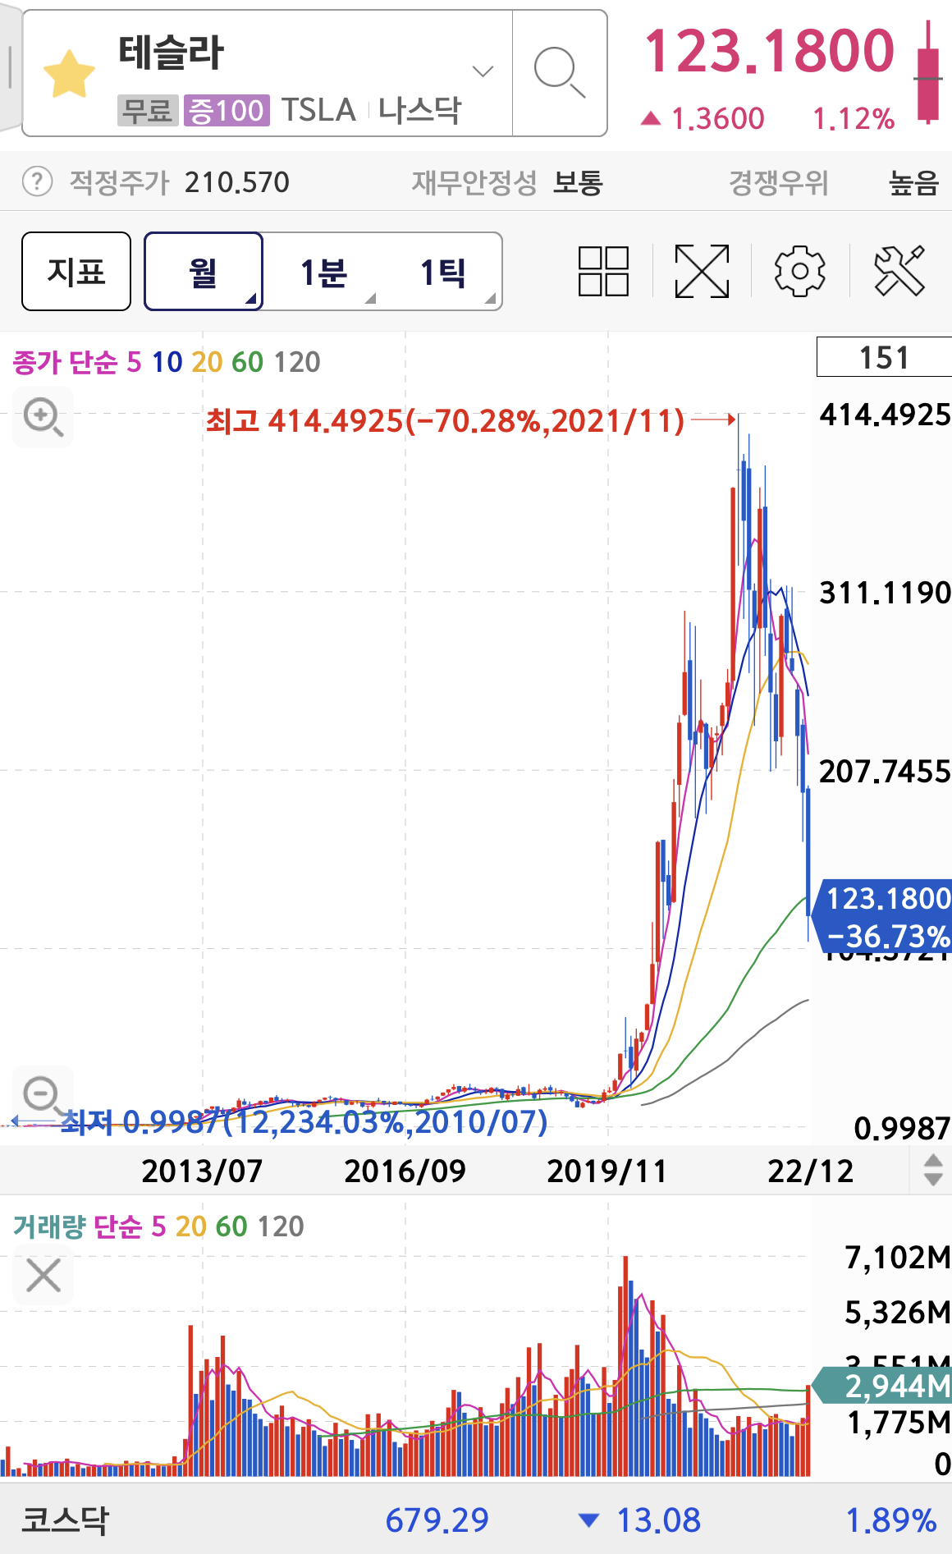Tap 경쟁우위 높음 rating
952x1554 pixels.
coord(834,182)
